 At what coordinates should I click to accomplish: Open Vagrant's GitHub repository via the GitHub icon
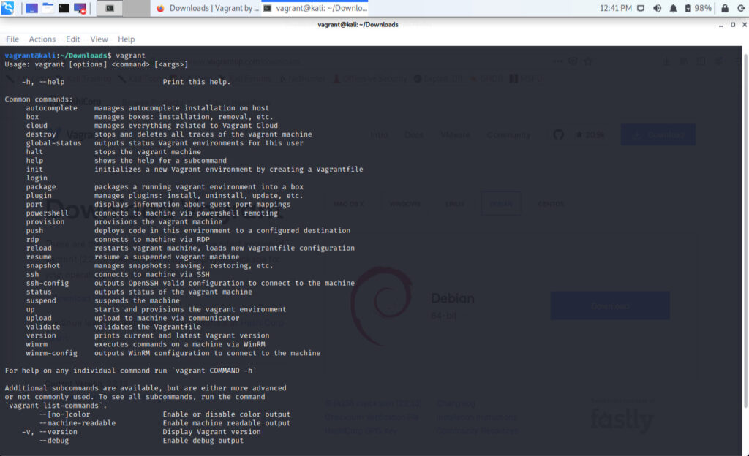pos(558,134)
